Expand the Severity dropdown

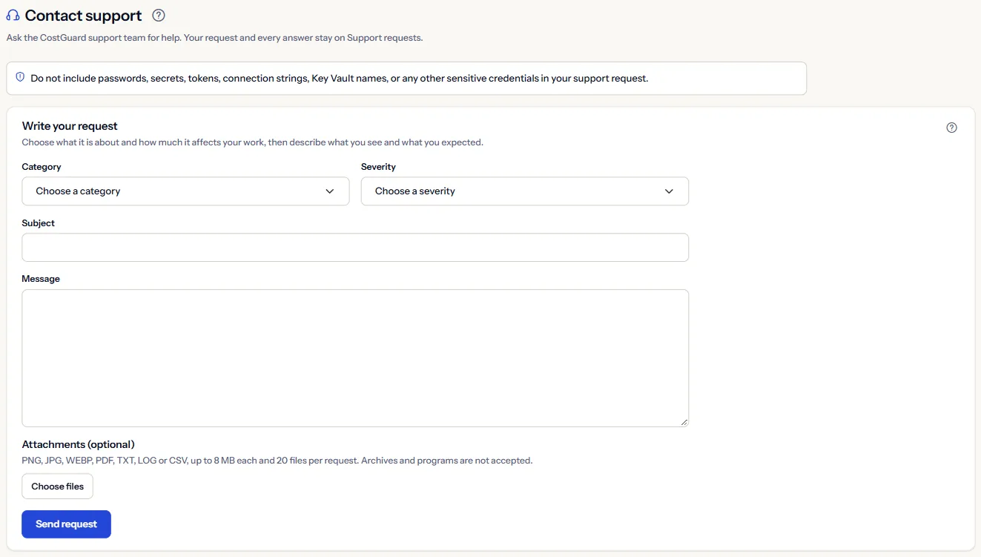525,191
